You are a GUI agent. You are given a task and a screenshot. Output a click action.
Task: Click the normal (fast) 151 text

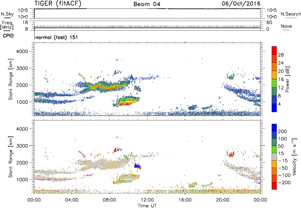[x=57, y=37]
